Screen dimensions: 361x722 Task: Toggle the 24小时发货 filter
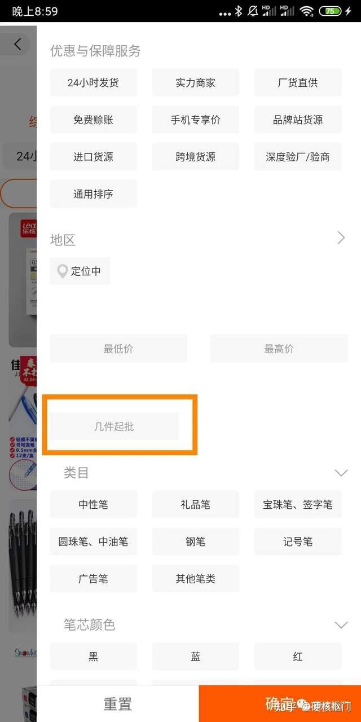click(93, 83)
